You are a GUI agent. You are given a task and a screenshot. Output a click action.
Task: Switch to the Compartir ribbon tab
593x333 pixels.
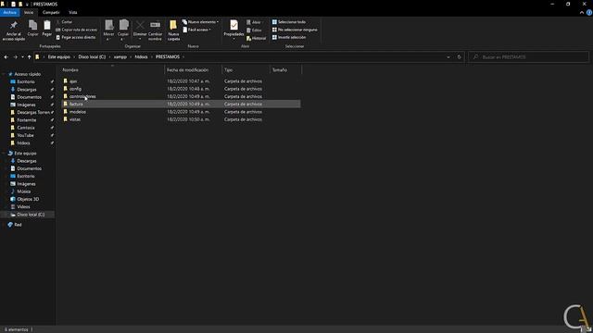(51, 12)
